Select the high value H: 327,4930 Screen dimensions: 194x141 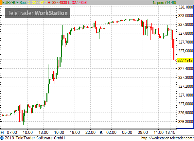(x=57, y=3)
